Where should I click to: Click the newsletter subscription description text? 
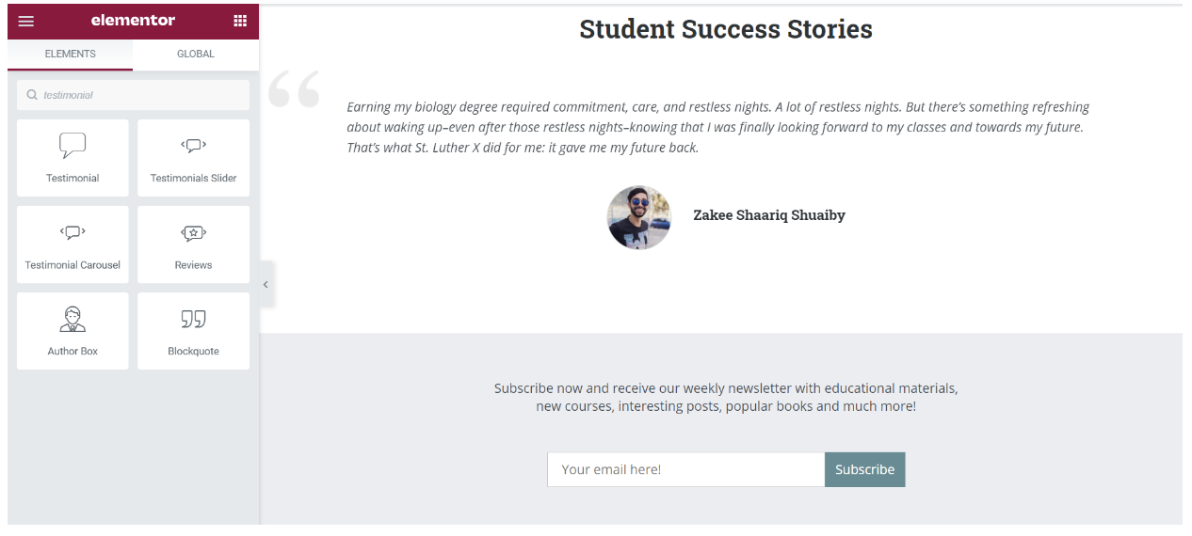click(726, 397)
